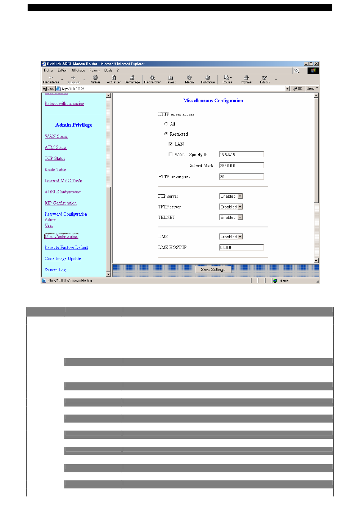Check the WAN checkbox
Screen dimensions: 360x526
(x=171, y=154)
